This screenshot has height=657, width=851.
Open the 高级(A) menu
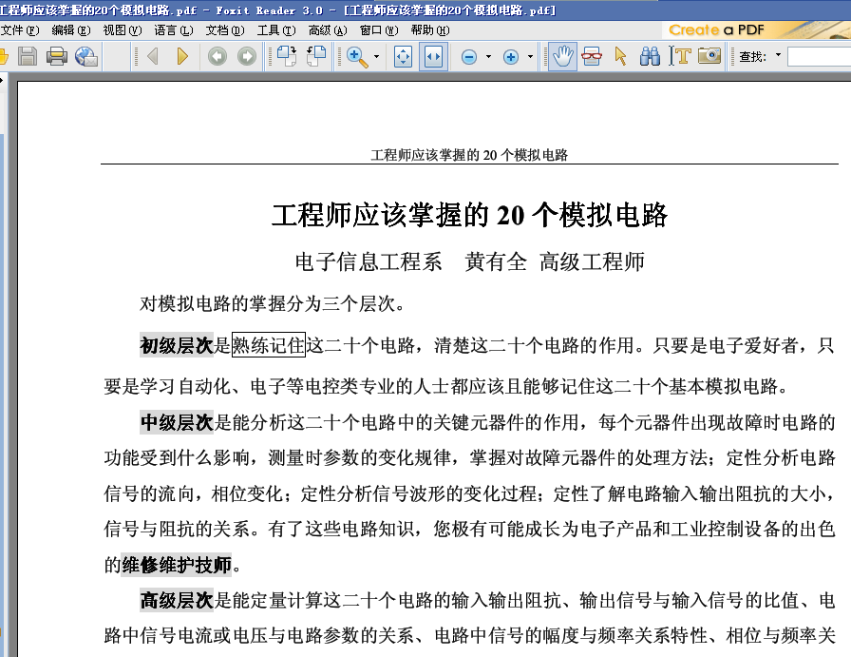[x=328, y=30]
